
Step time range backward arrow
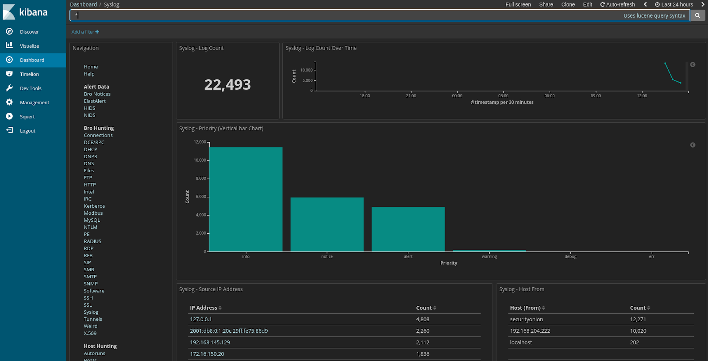click(645, 4)
